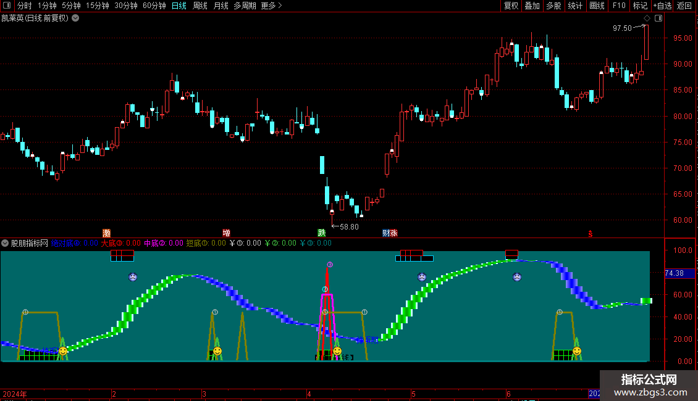Open the 多股 multi-stock view
698x401 pixels.
[553, 6]
